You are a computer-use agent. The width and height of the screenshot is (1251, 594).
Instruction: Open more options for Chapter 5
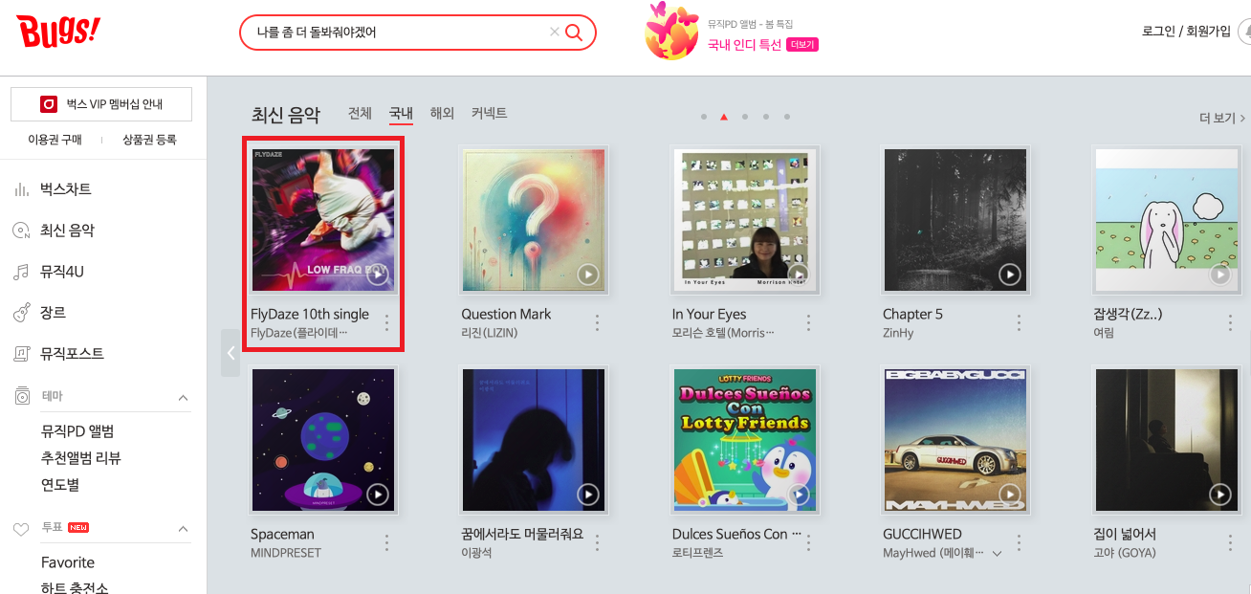1019,323
